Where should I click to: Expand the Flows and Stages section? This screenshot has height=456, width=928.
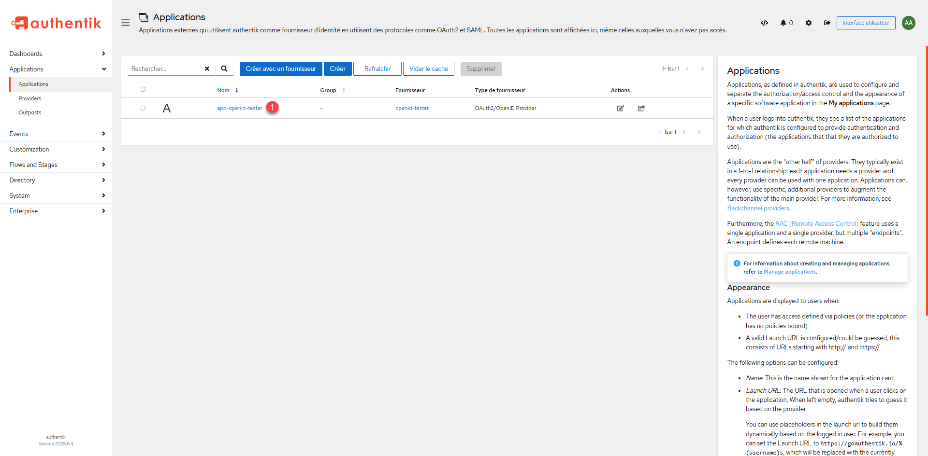[56, 165]
